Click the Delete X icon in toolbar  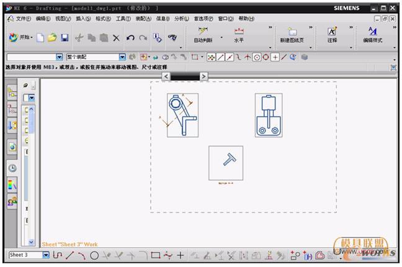coord(116,38)
